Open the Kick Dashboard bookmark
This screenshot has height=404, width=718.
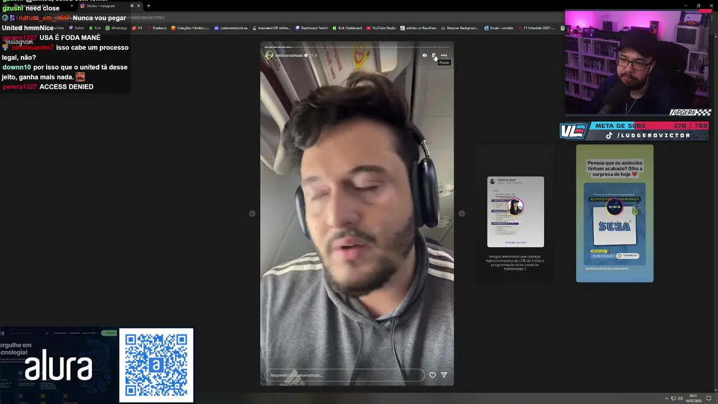coord(347,28)
